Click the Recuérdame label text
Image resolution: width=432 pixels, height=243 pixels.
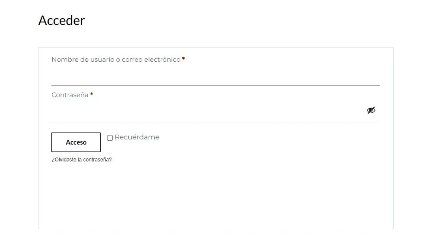pyautogui.click(x=137, y=137)
